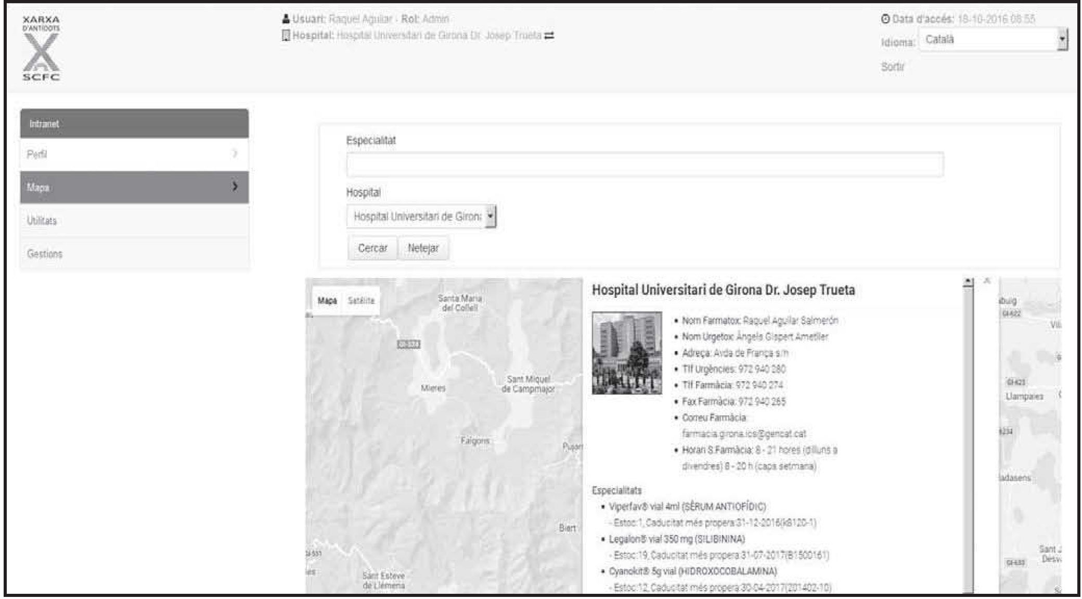Click the clock icon beside Data d'accés
Image resolution: width=1082 pixels, height=599 pixels.
[x=885, y=19]
